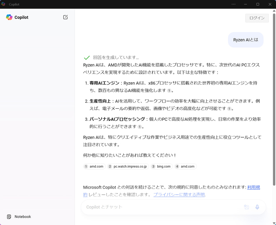The width and height of the screenshot is (276, 225).
Task: Click the Copilot app icon in title bar
Action: coord(4,4)
